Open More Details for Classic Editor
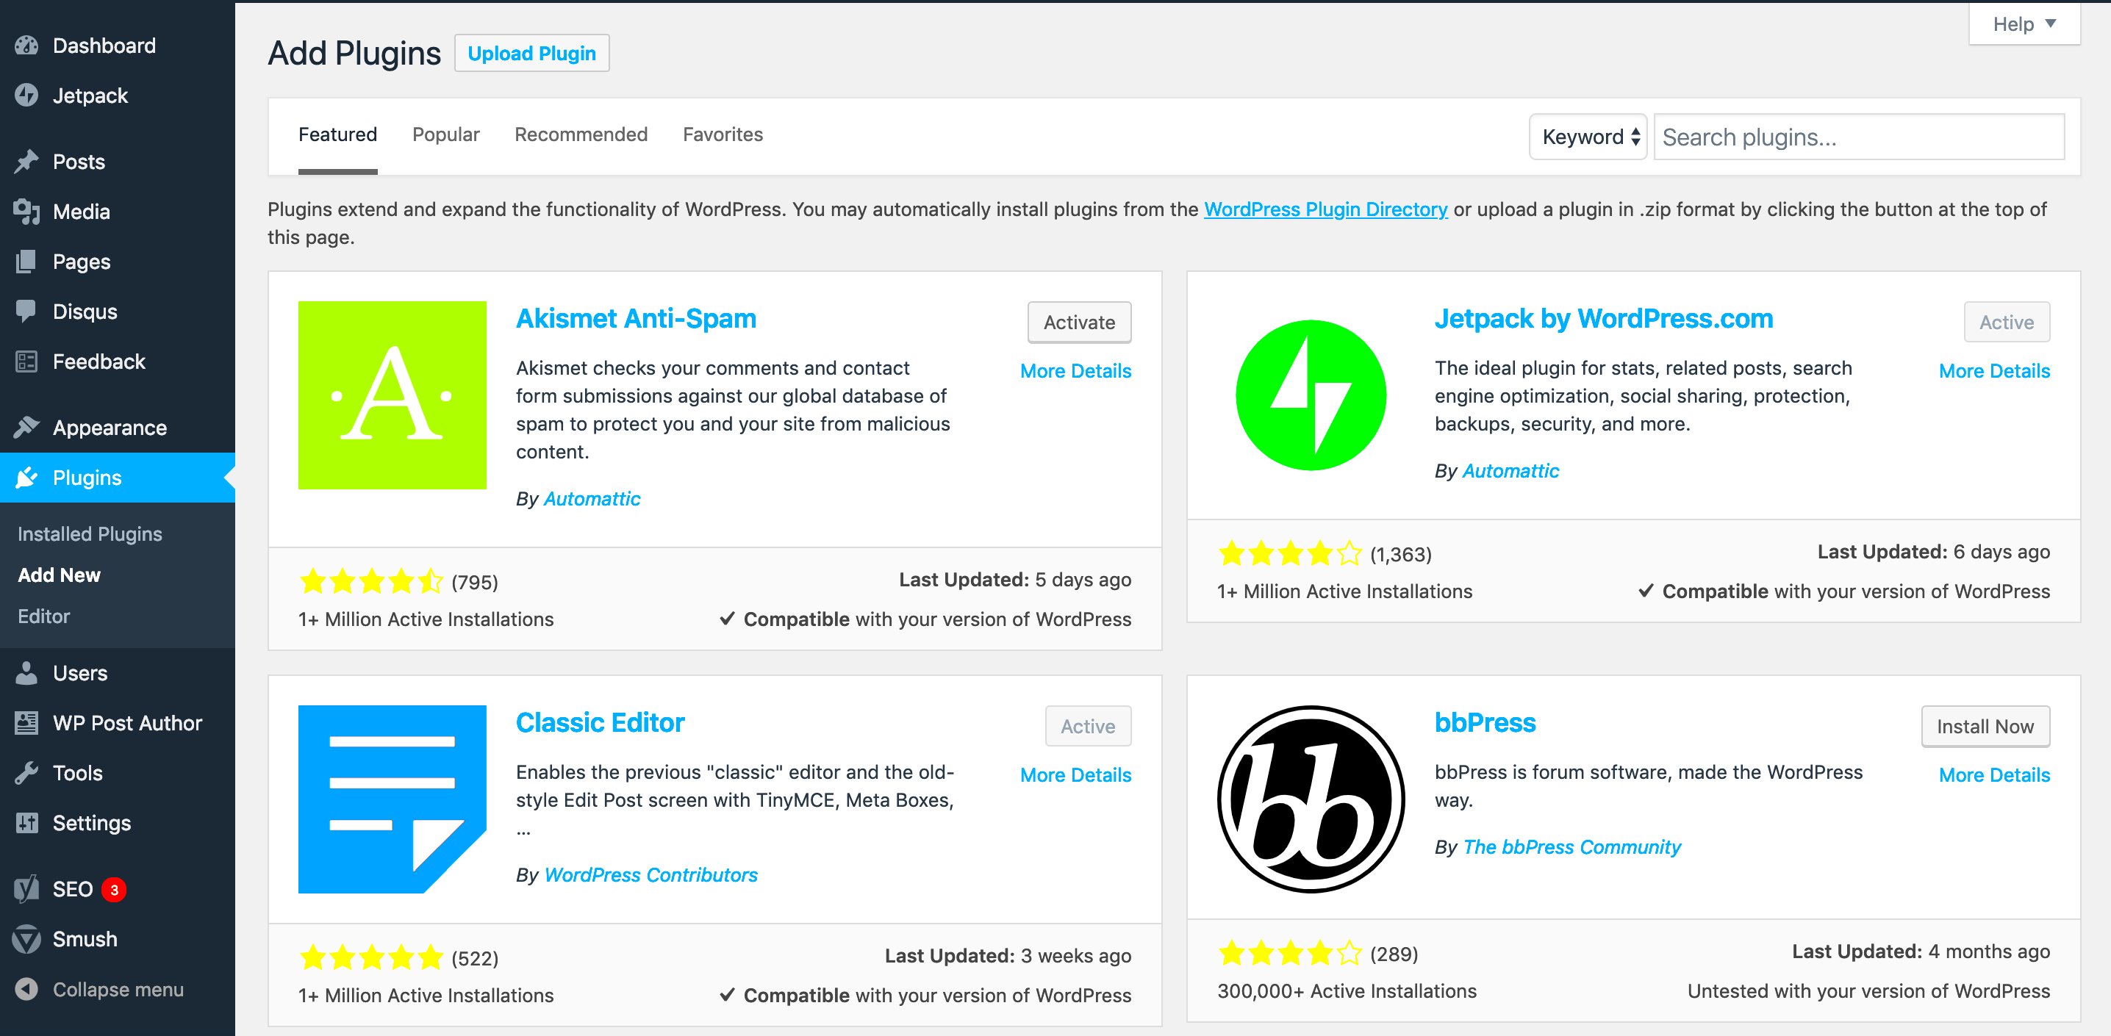 pyautogui.click(x=1075, y=774)
